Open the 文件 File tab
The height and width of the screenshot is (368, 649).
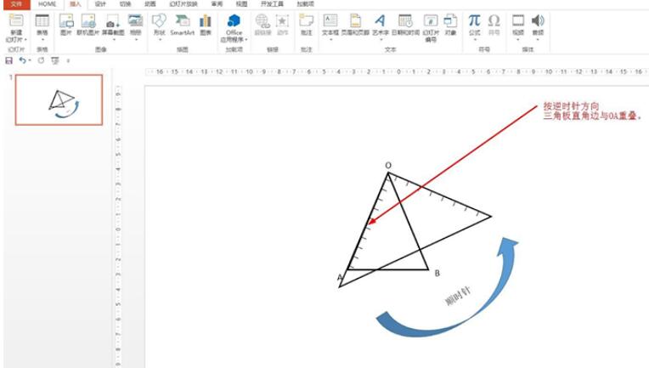click(x=16, y=4)
